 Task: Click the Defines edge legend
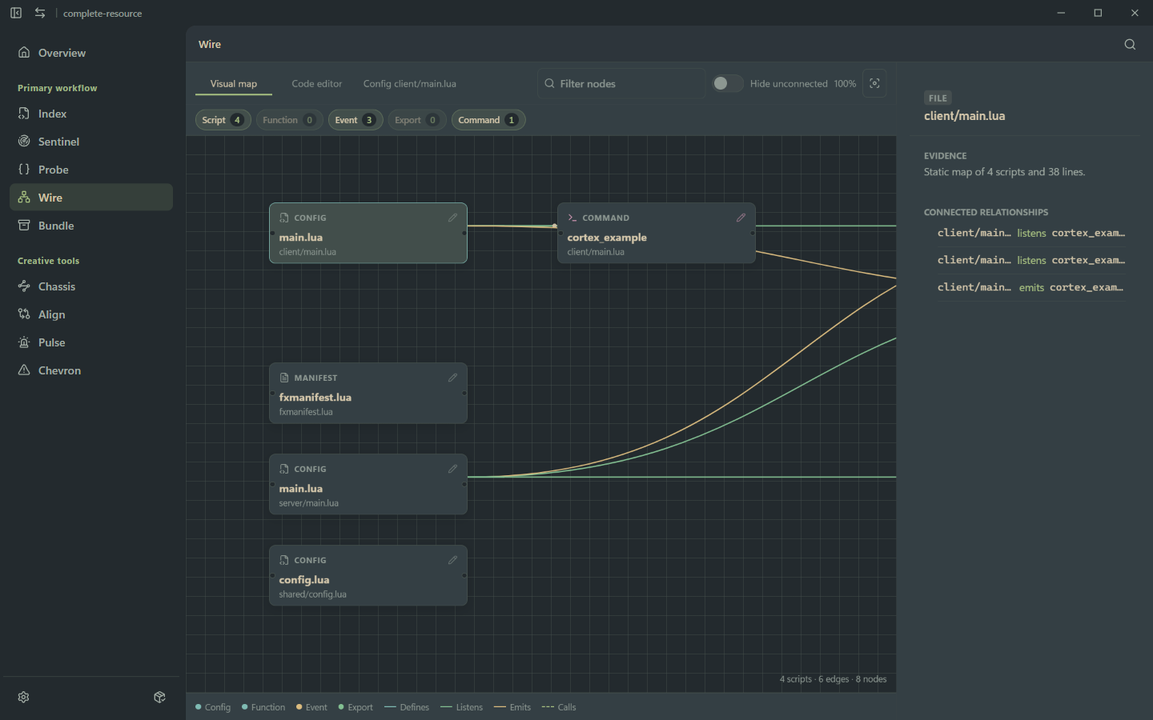point(407,707)
